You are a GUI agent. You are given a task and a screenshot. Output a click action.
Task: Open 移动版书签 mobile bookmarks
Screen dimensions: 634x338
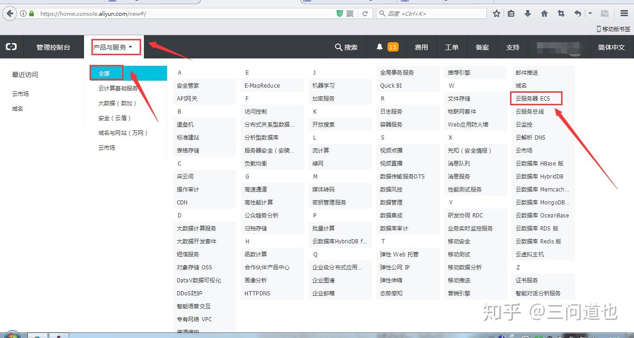click(613, 29)
